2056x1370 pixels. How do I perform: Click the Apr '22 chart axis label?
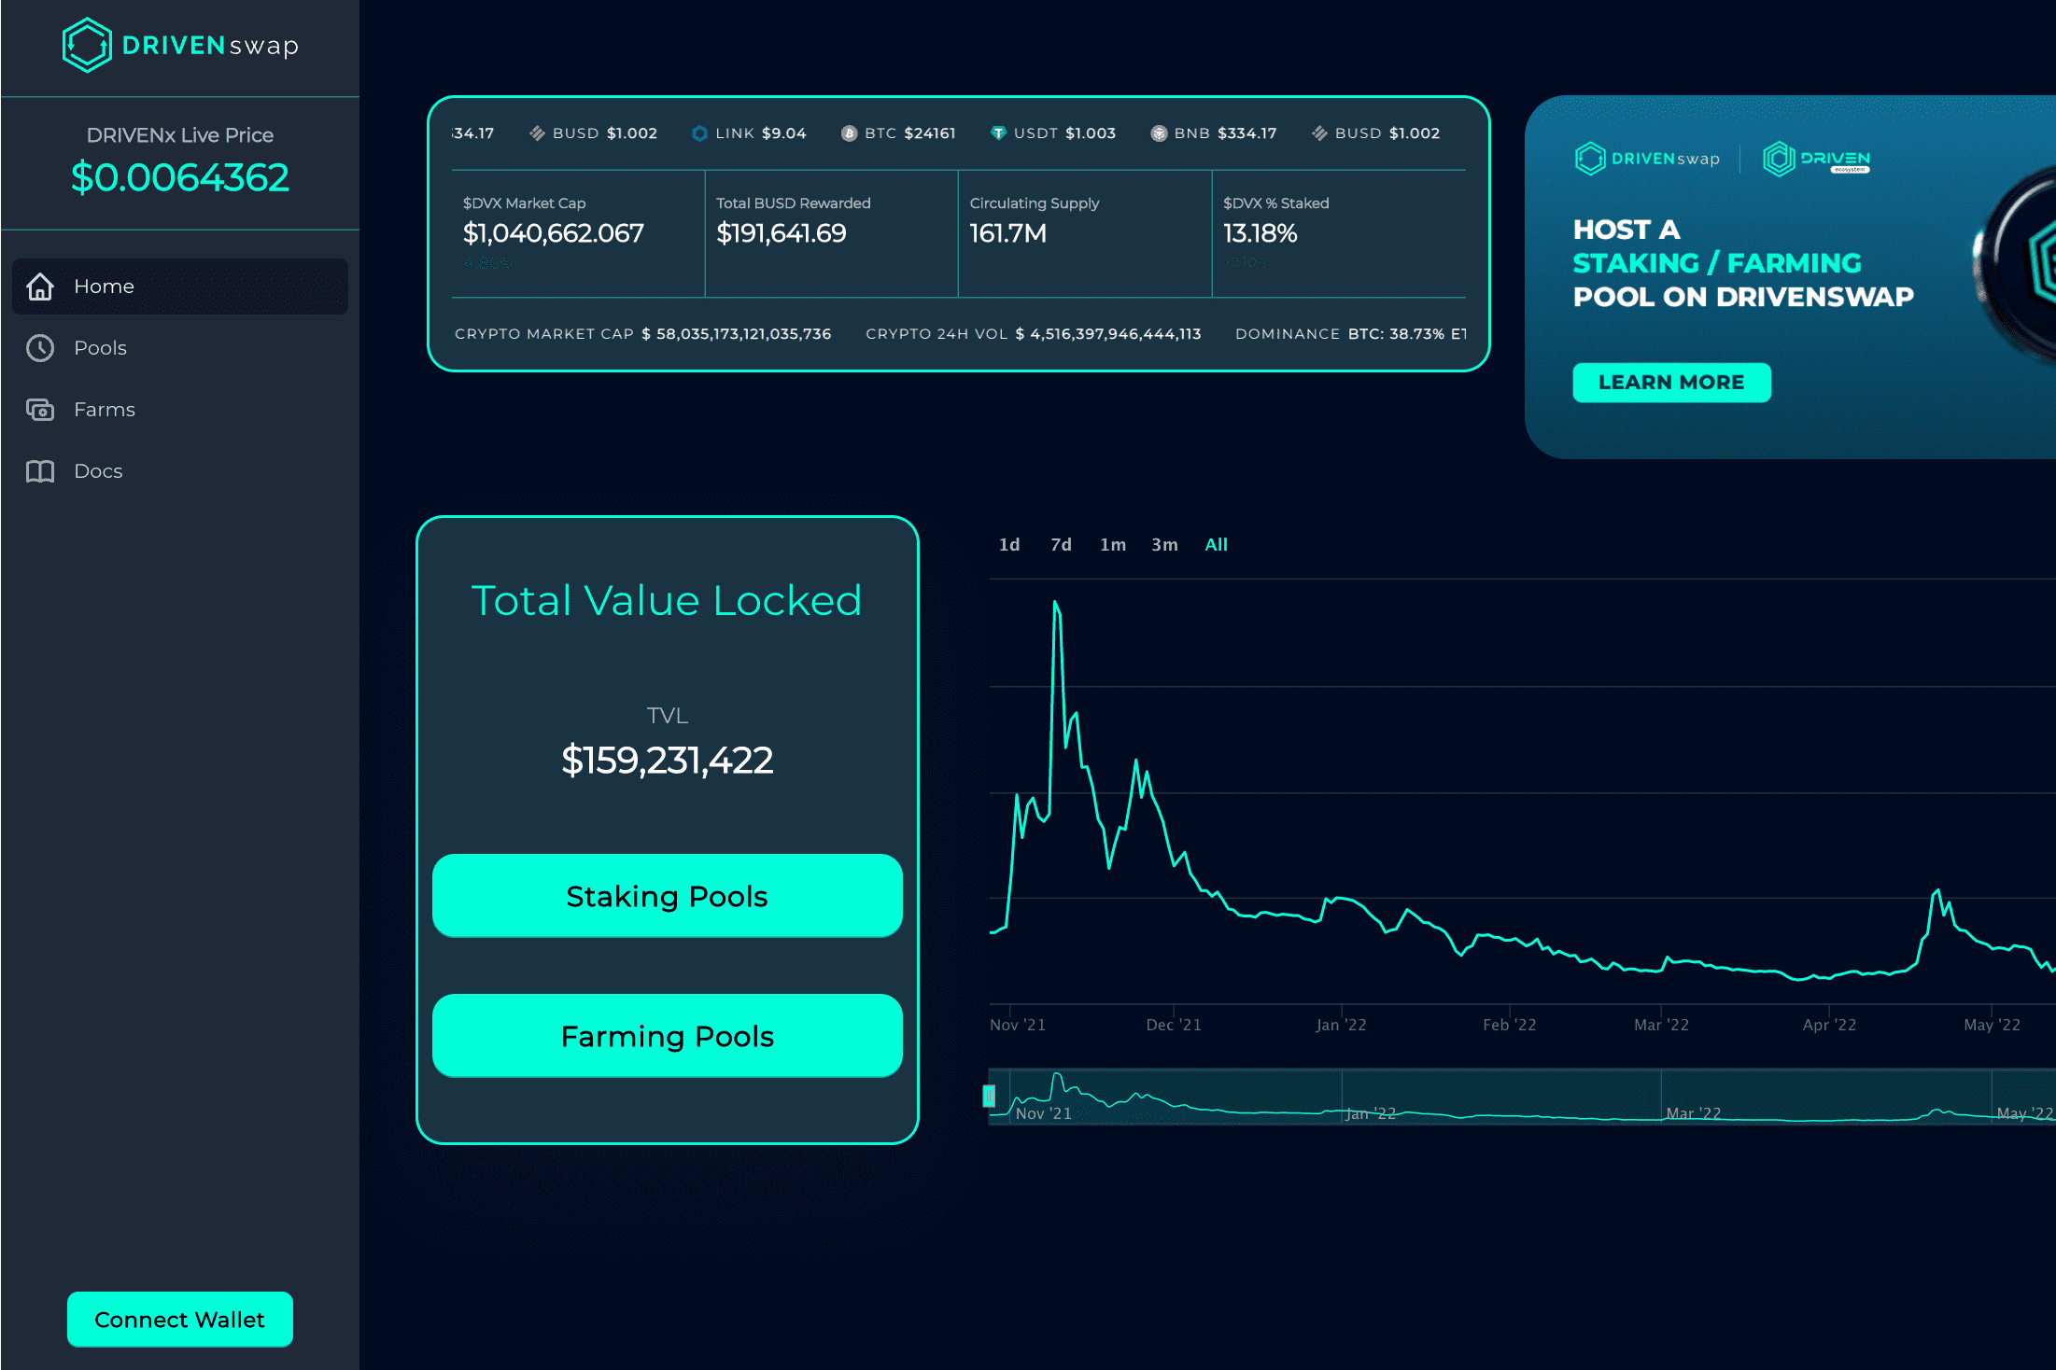click(1829, 1025)
